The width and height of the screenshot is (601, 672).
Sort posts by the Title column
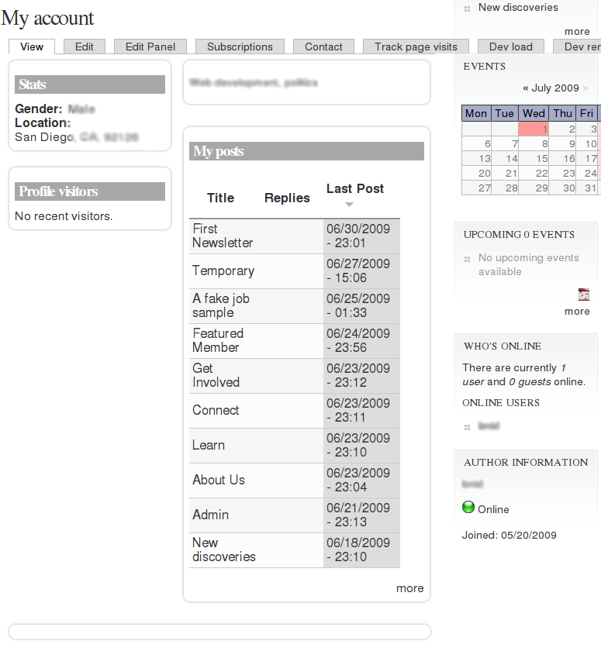click(220, 198)
